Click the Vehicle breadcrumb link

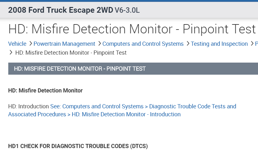[17, 44]
